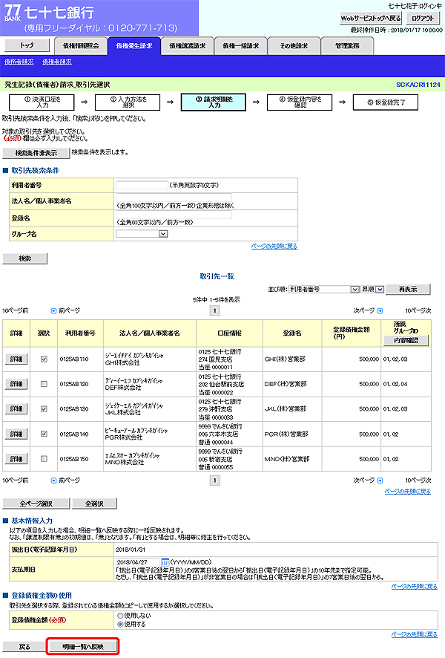Click 詳細 button for JKL株式会社
The image size is (445, 658).
tap(16, 408)
